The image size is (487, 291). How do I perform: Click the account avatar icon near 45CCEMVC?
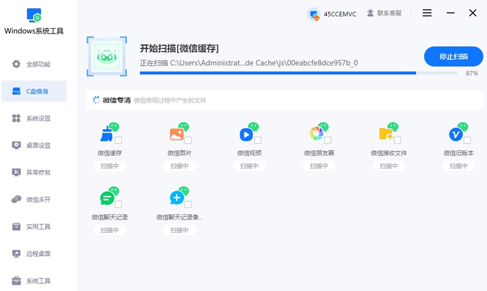[x=313, y=14]
